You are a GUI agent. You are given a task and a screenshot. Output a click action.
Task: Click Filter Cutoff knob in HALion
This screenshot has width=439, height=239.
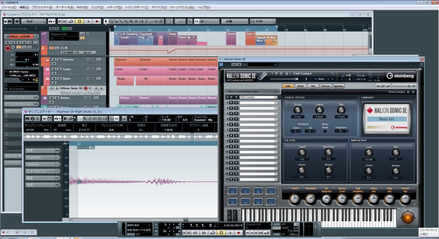pyautogui.click(x=302, y=153)
